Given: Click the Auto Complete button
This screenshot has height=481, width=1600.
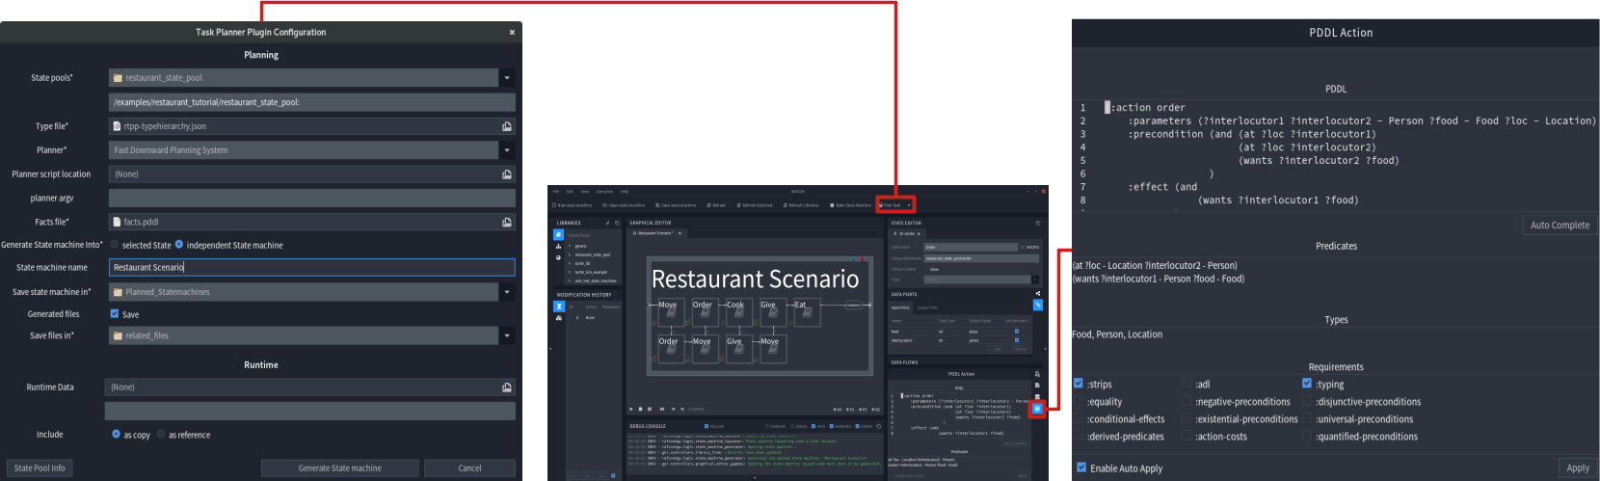Looking at the screenshot, I should [1560, 225].
